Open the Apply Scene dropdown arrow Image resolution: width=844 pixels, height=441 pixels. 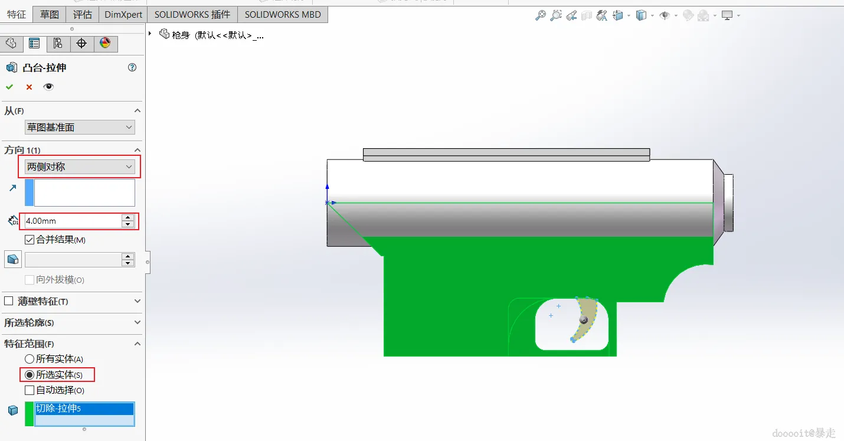click(714, 16)
